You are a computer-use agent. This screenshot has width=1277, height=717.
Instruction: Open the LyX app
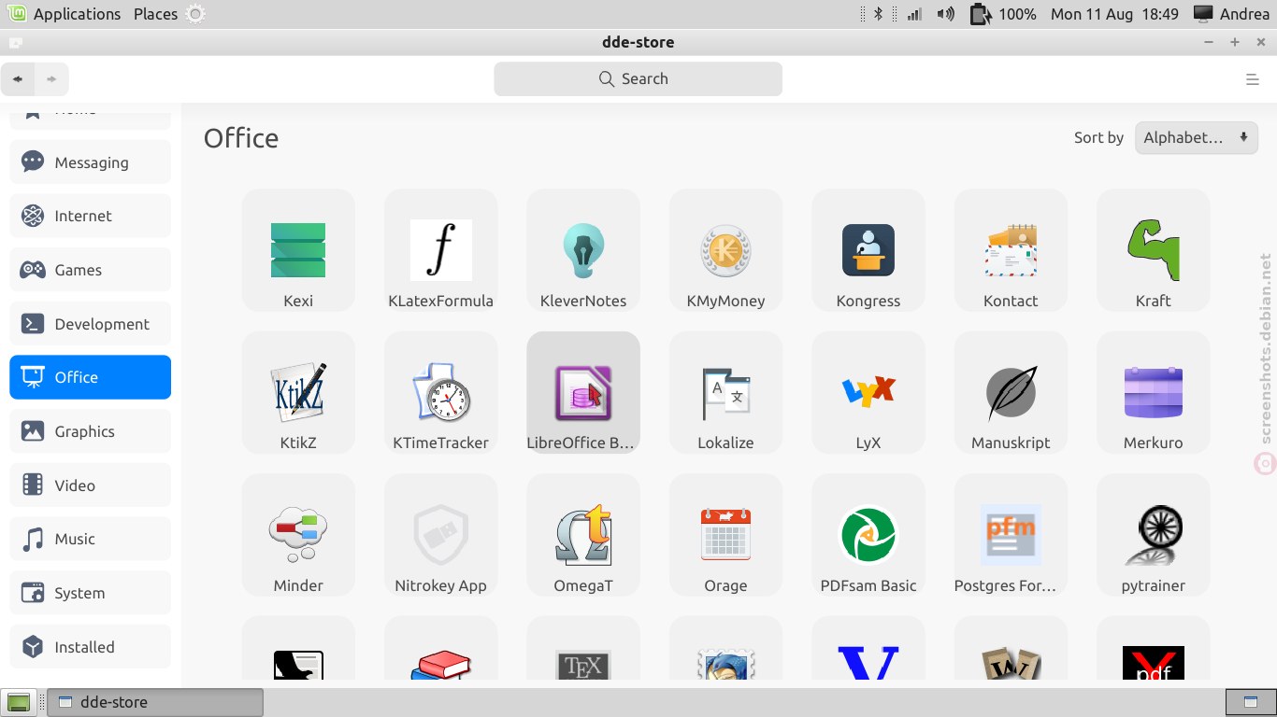coord(868,392)
